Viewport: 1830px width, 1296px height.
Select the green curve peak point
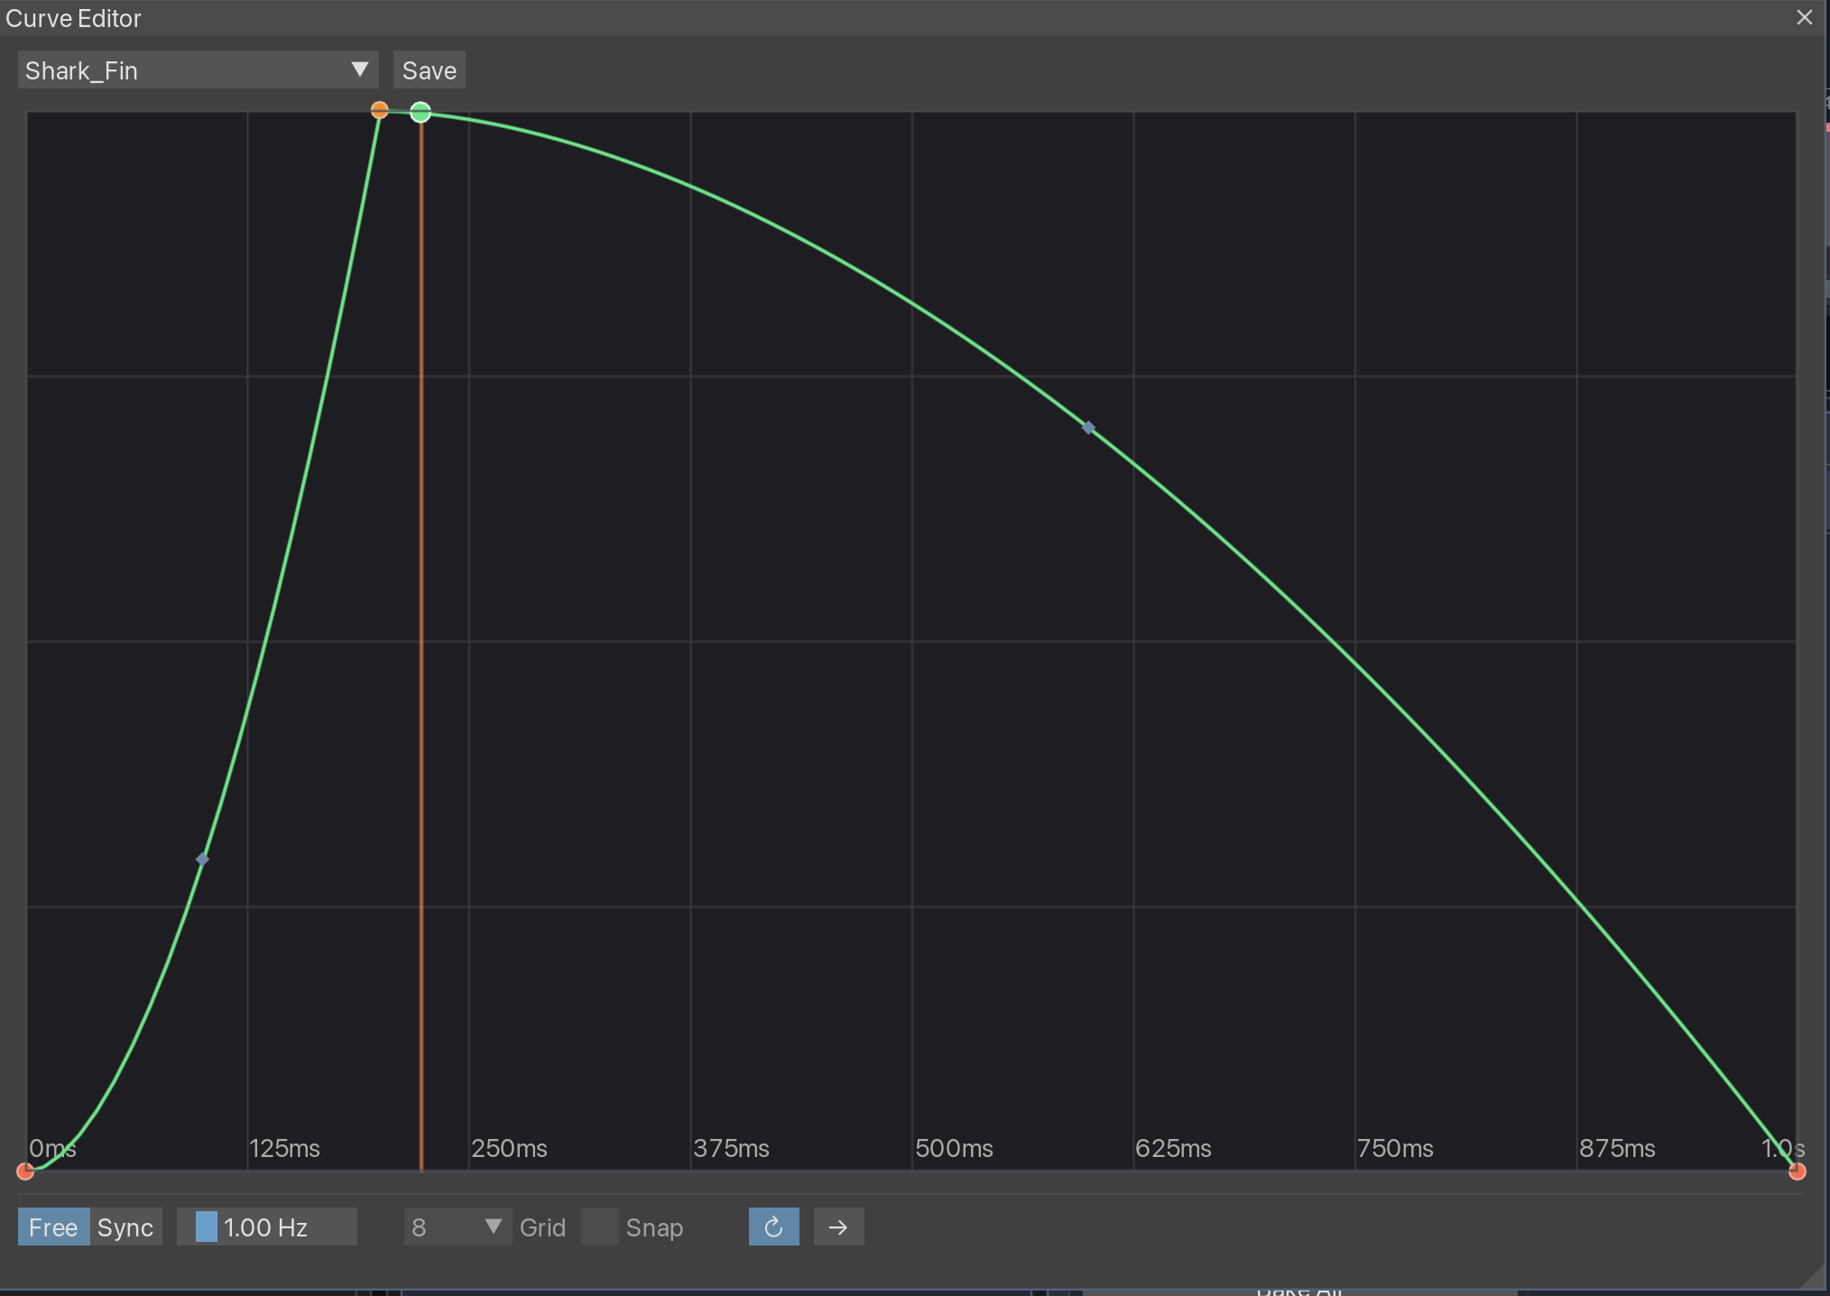coord(421,112)
